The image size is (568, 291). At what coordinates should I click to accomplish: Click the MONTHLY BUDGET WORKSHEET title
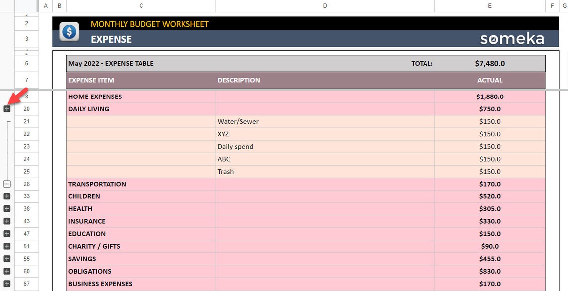click(x=149, y=24)
